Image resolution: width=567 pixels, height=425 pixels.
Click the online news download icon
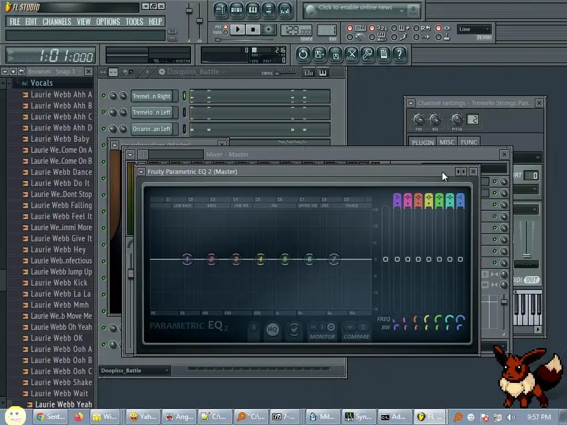tap(413, 11)
